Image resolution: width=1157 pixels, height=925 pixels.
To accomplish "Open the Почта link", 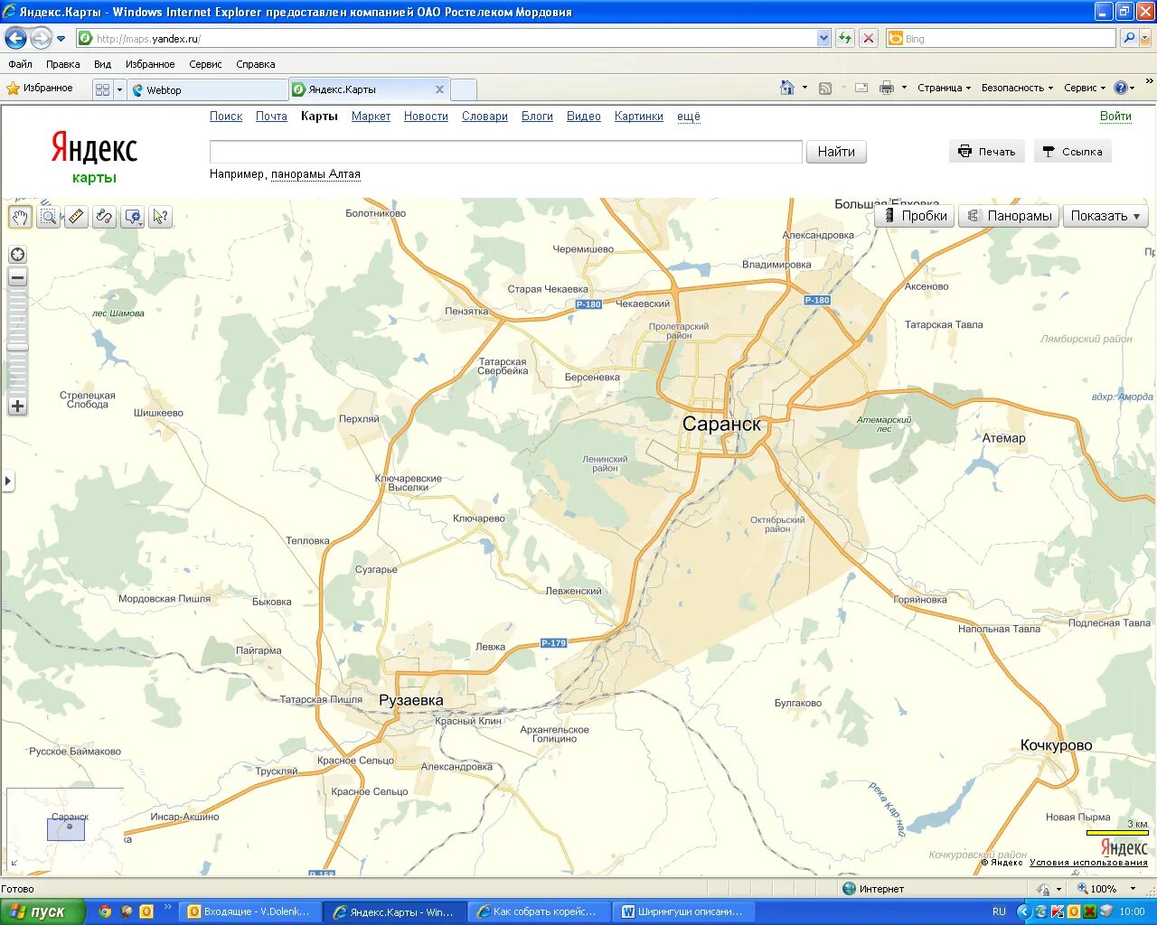I will point(271,117).
